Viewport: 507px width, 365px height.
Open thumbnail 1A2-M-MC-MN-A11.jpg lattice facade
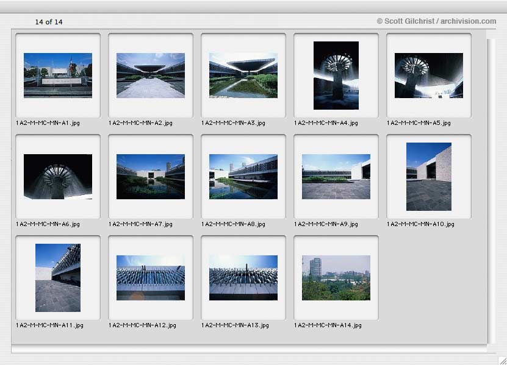(58, 278)
